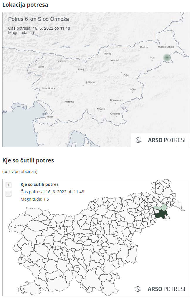Click the Celje city marker

pyautogui.click(x=122, y=73)
